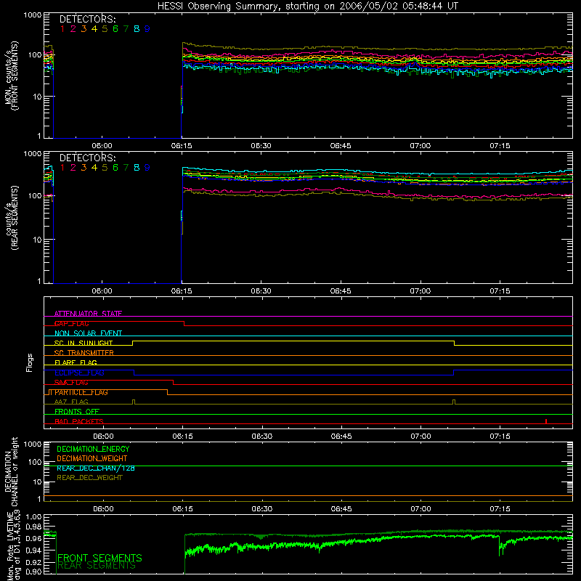The width and height of the screenshot is (581, 581).
Task: Click the 1000 value on front segments axis
Action: (33, 15)
